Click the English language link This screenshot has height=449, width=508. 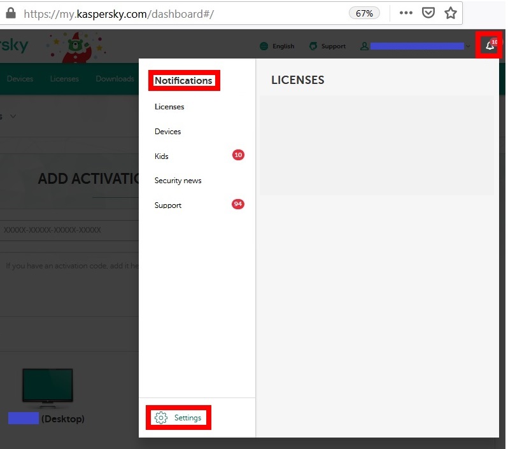coord(283,46)
